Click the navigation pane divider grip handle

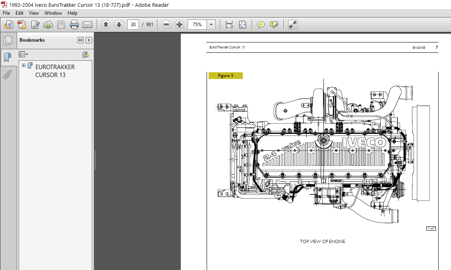pyautogui.click(x=95, y=160)
